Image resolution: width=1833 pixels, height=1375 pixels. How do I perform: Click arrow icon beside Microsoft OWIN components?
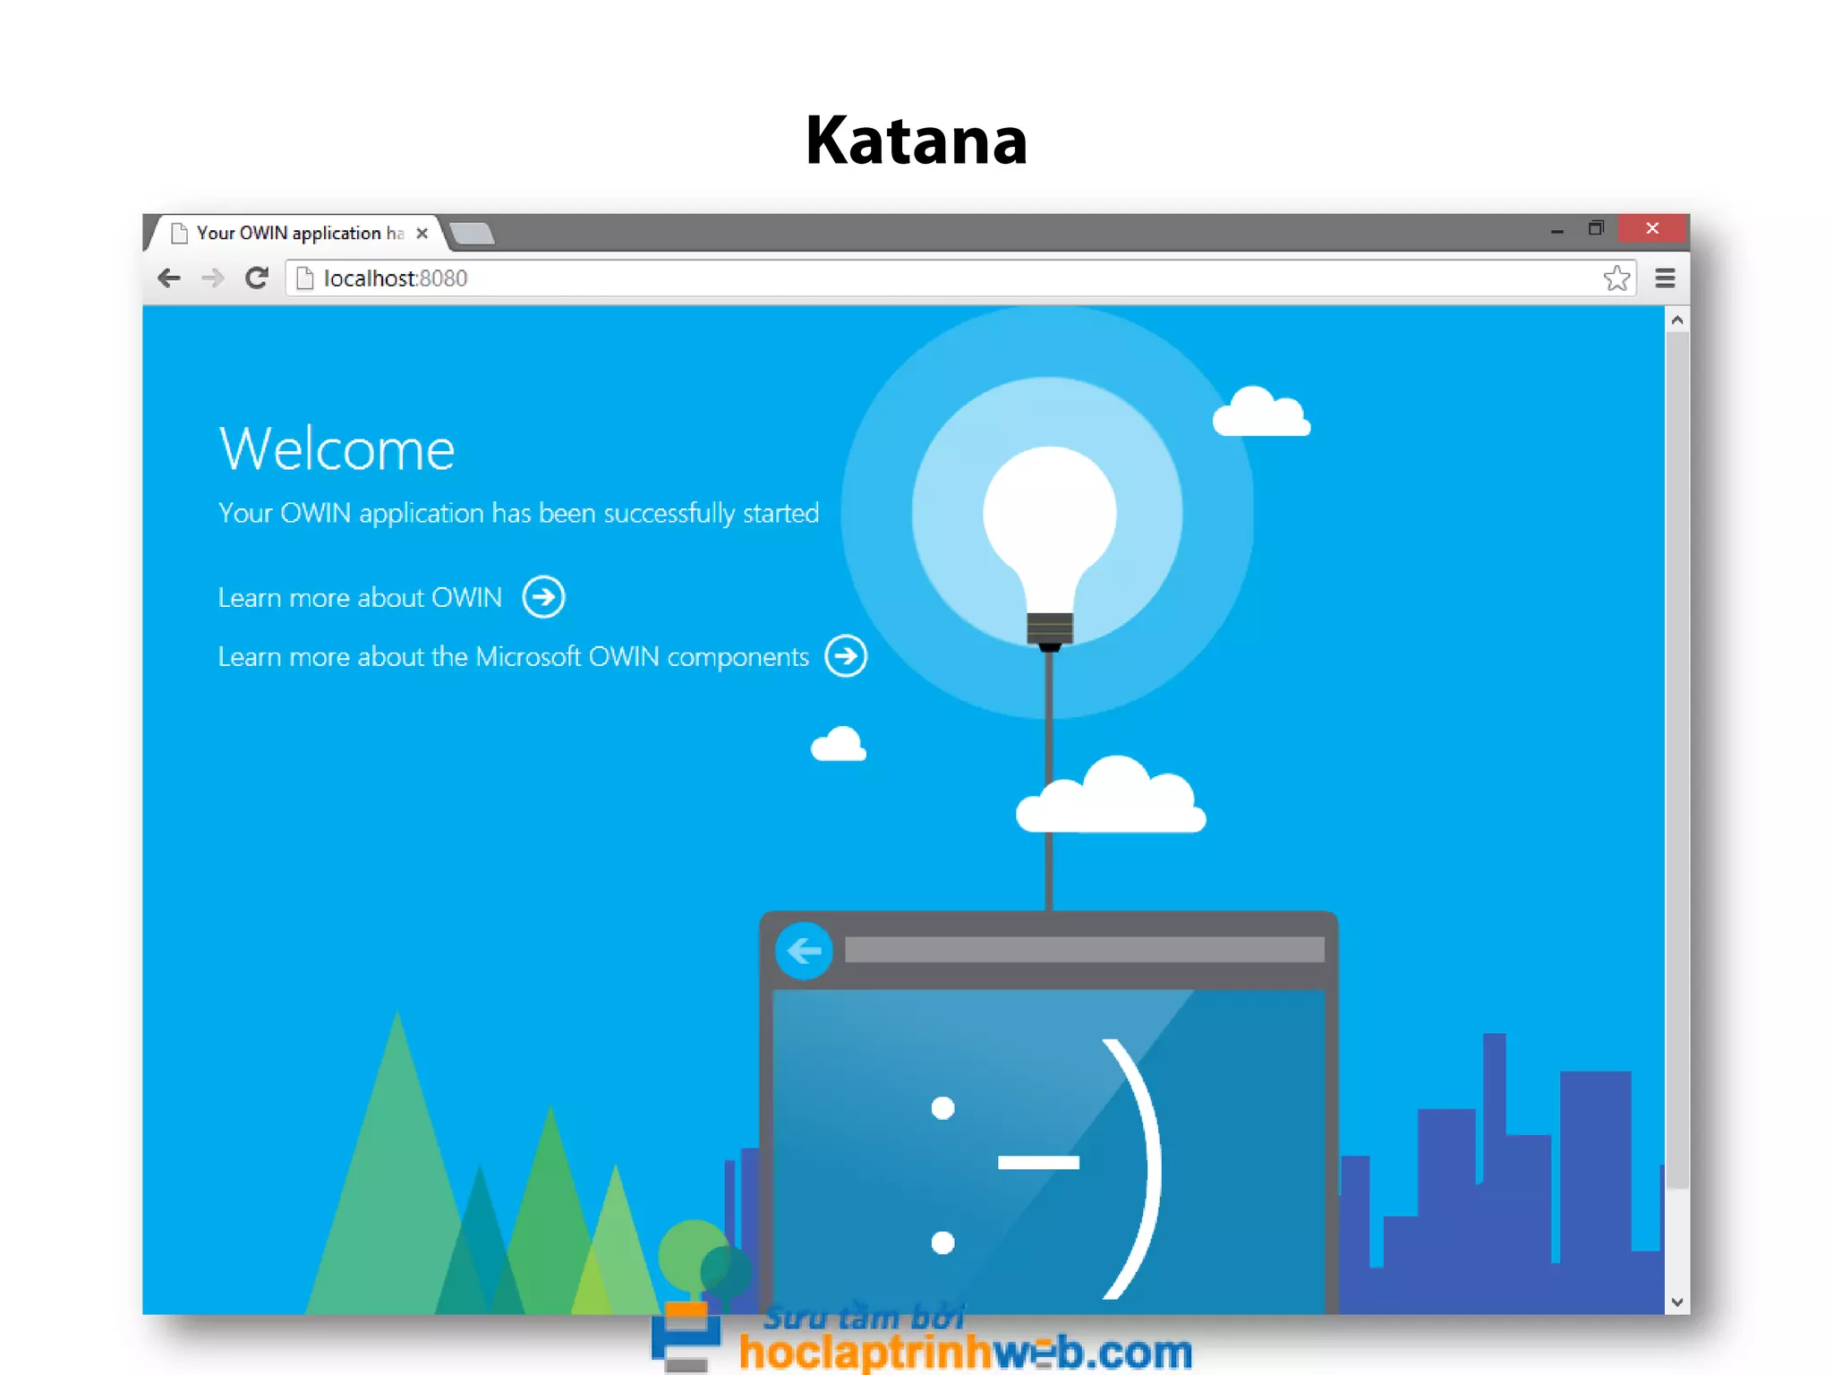tap(846, 656)
